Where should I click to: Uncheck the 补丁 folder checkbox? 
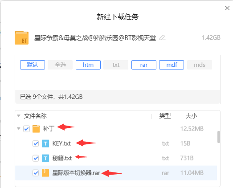point(26,129)
